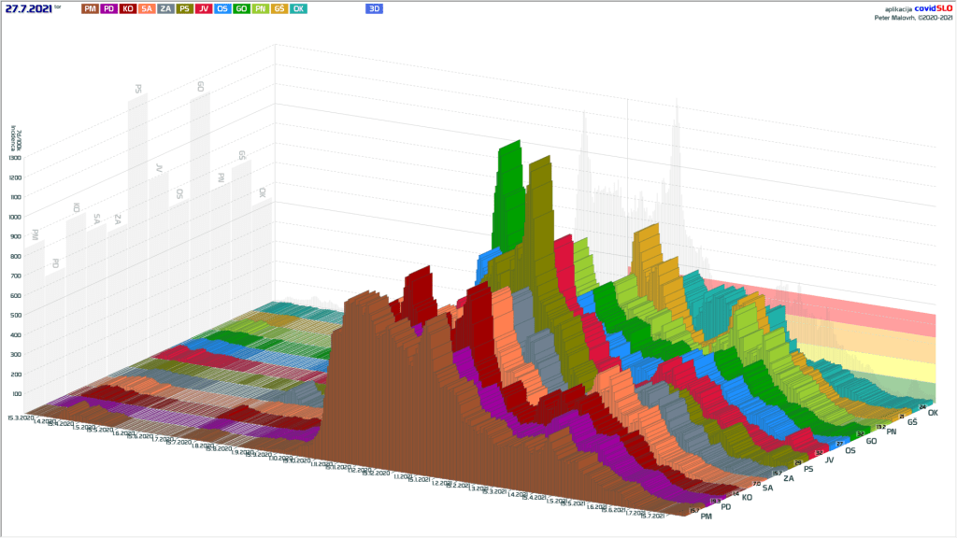Hide the dark red KO series button
957x538 pixels.
(x=129, y=8)
